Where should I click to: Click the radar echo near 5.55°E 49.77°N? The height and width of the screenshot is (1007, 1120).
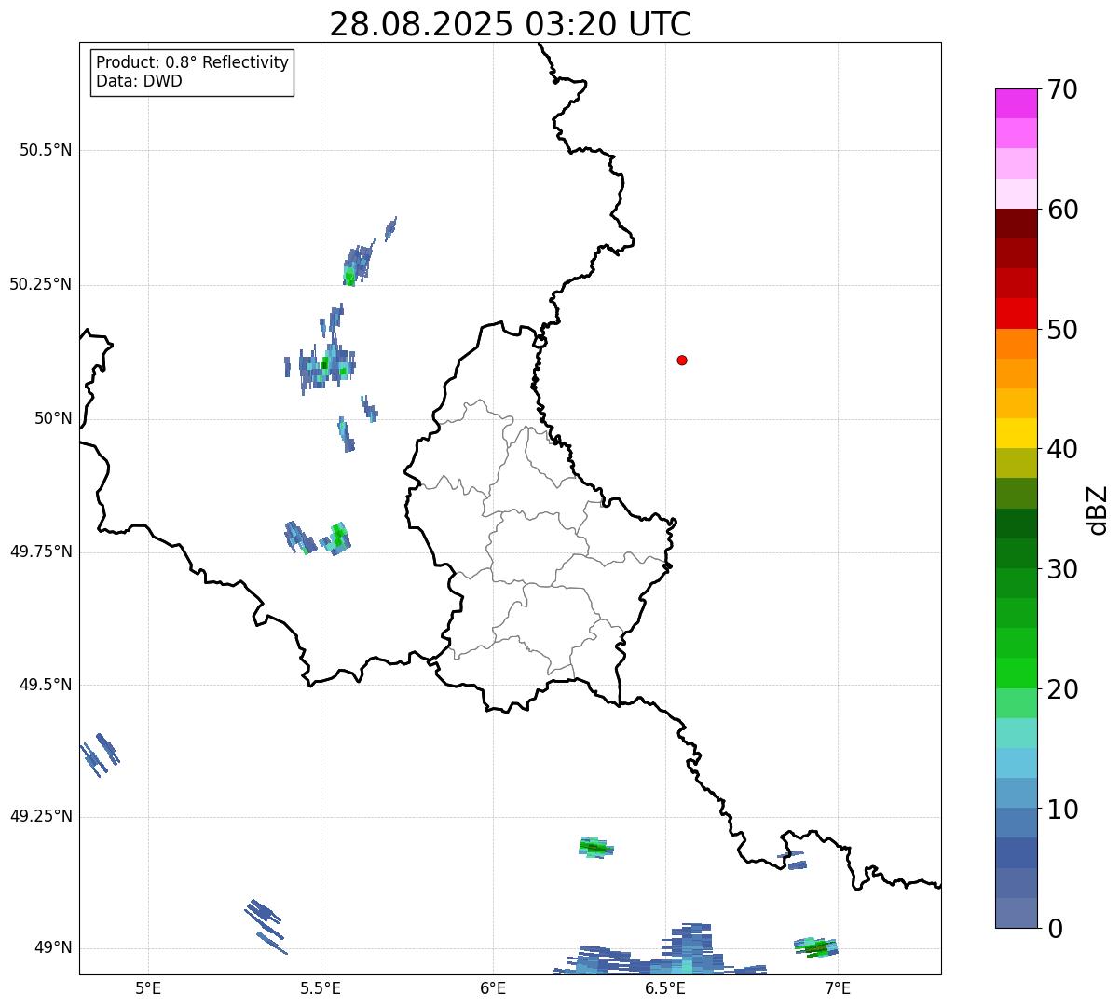pyautogui.click(x=336, y=538)
